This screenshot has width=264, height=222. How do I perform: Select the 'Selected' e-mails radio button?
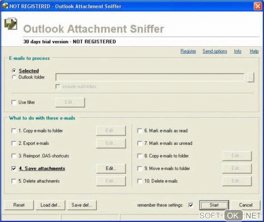[x=14, y=71]
